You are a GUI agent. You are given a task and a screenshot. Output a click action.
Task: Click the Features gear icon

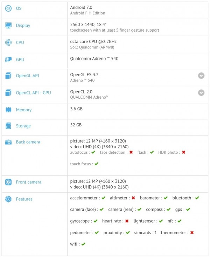(8, 199)
